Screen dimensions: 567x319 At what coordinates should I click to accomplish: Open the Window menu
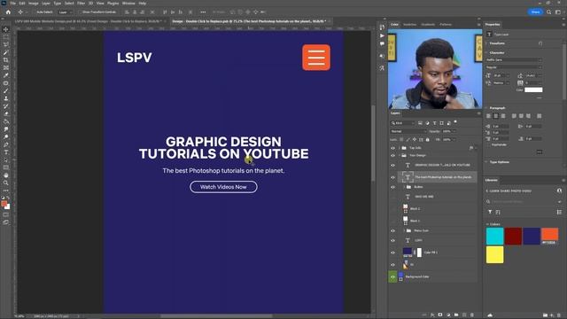click(128, 4)
